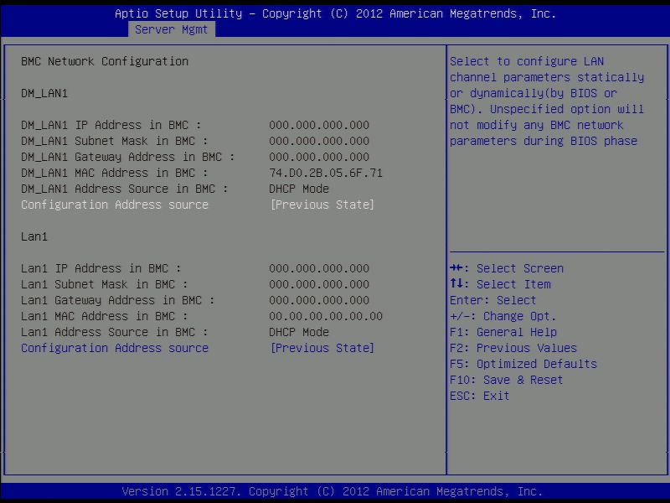Click the F1: General Help hint
The width and height of the screenshot is (670, 503).
pyautogui.click(x=503, y=332)
